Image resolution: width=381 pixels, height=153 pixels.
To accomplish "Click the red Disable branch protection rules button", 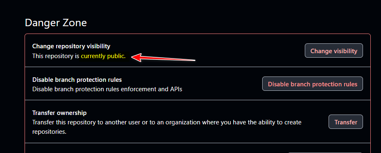I will (313, 84).
